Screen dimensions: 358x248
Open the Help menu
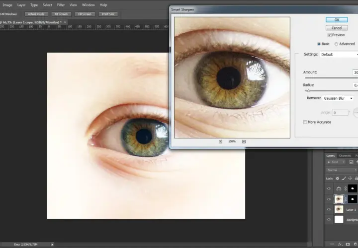103,5
